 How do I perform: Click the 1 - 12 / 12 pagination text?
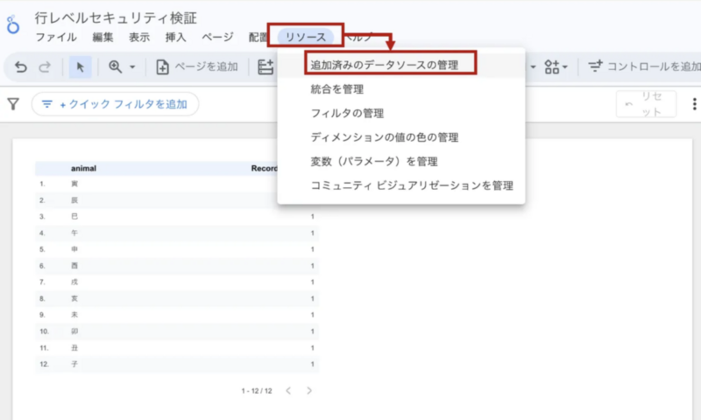point(257,391)
